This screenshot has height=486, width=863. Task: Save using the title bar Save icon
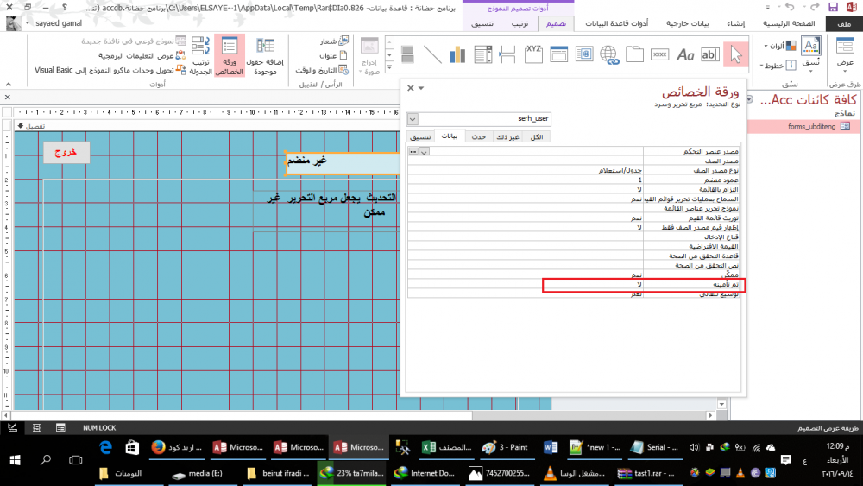click(833, 7)
